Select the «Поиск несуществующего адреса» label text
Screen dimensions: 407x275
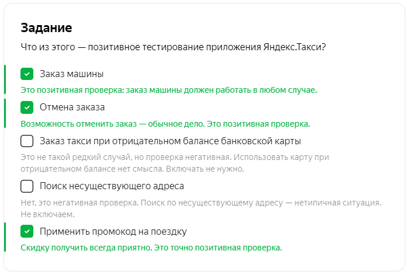[x=112, y=186]
